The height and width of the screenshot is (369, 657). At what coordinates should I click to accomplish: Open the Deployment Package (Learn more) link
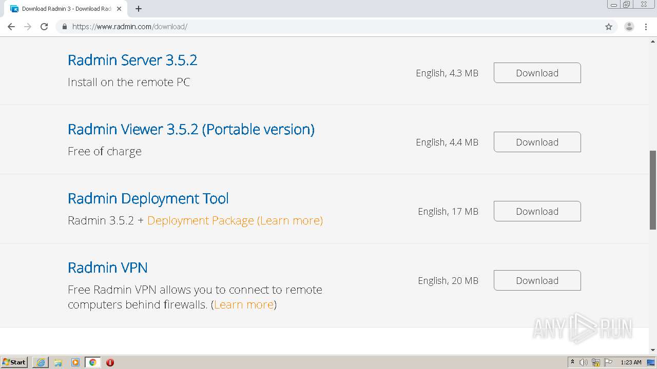235,220
